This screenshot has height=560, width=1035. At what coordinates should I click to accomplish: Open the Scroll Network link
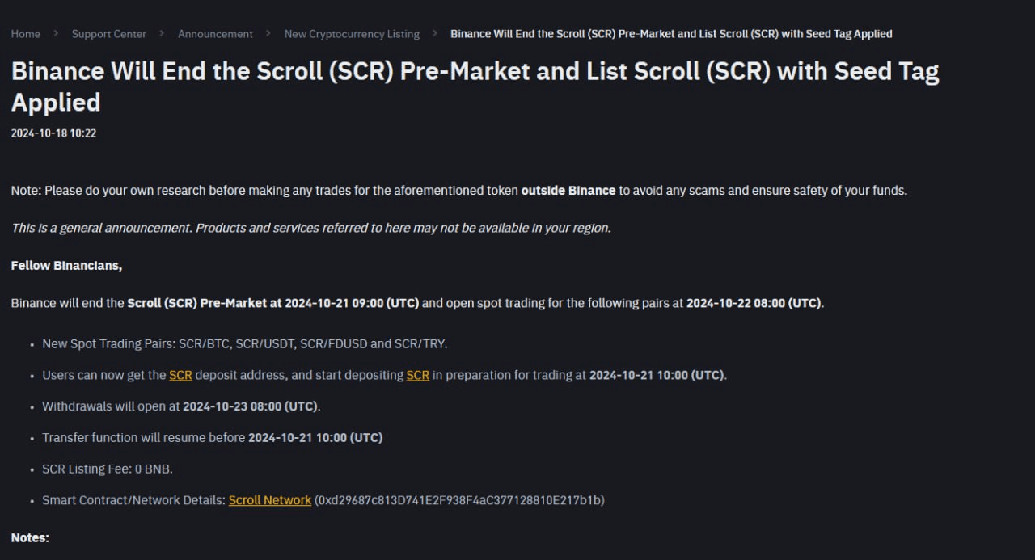click(x=270, y=500)
